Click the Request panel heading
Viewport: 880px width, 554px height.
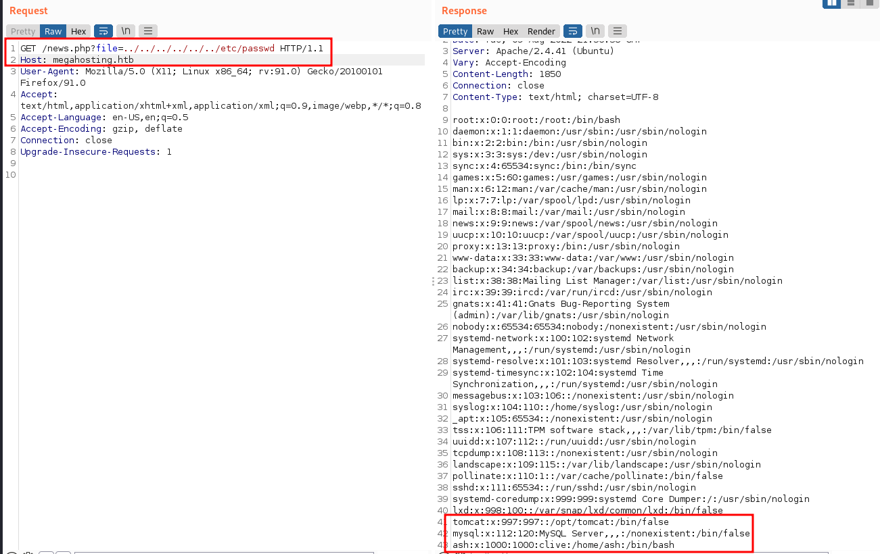[x=28, y=11]
